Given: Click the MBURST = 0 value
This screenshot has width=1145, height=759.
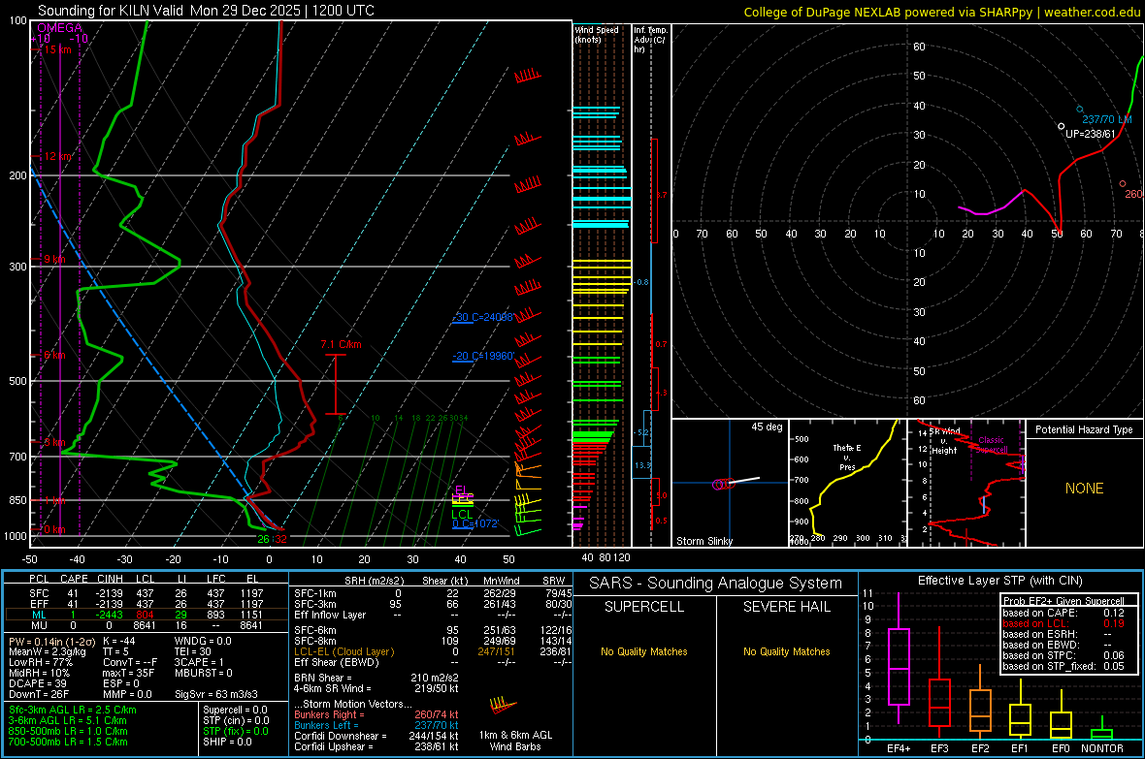Looking at the screenshot, I should [x=203, y=673].
